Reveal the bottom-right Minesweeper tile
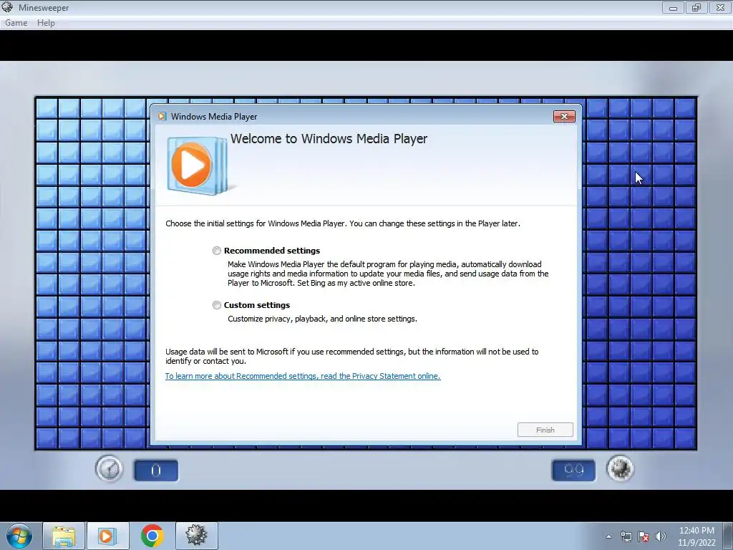733x550 pixels. pos(685,439)
